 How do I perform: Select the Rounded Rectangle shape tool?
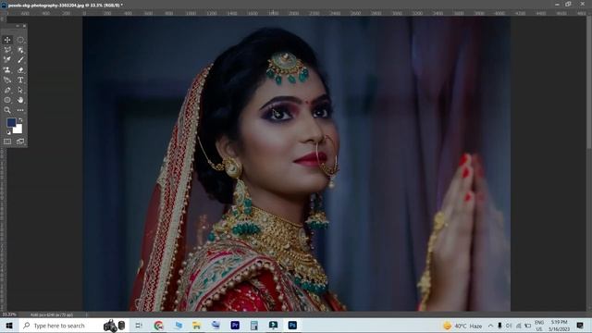(7, 100)
